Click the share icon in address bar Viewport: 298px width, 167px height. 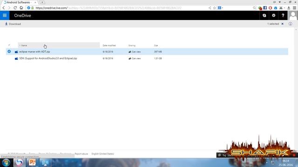click(210, 8)
